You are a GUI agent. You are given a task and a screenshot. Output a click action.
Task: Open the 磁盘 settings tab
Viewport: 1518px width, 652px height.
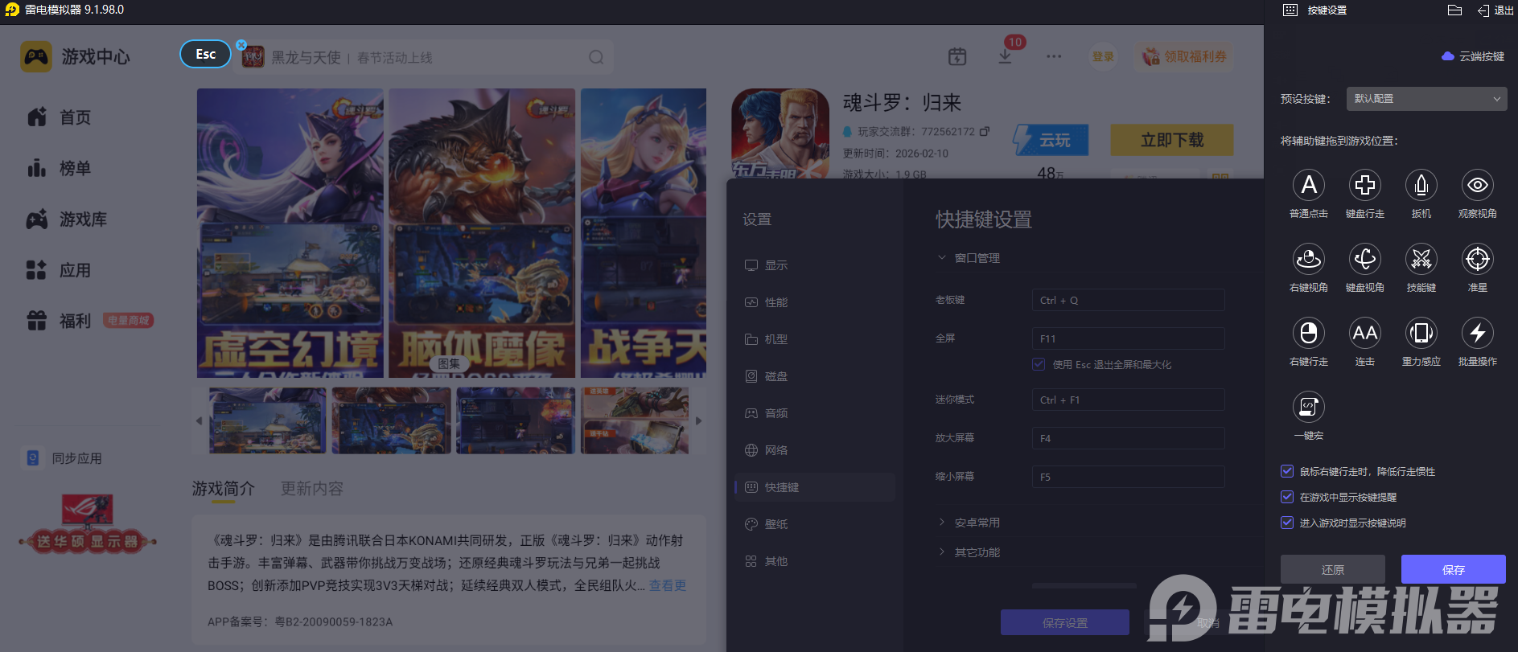click(x=815, y=376)
